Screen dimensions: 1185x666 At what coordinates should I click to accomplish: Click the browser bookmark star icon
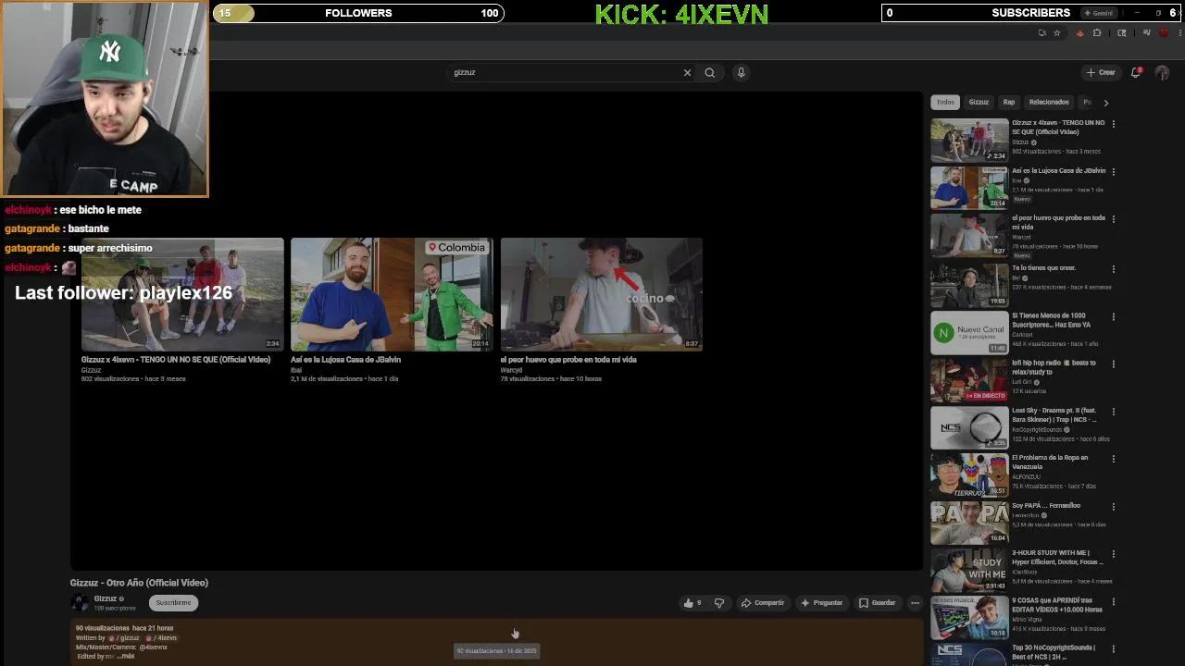(x=1057, y=33)
